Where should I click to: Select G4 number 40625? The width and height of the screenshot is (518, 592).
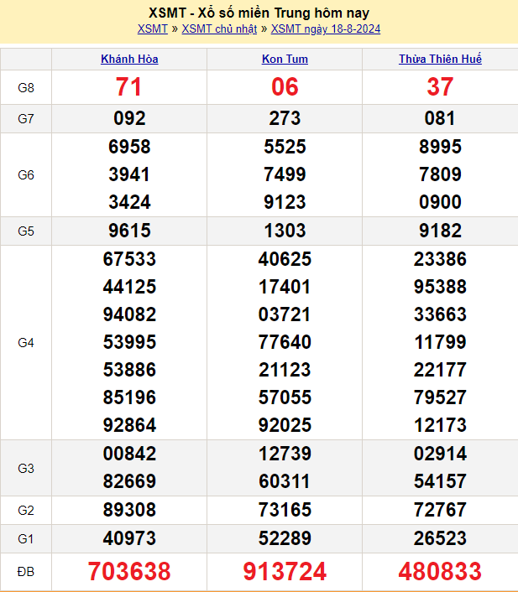click(285, 259)
